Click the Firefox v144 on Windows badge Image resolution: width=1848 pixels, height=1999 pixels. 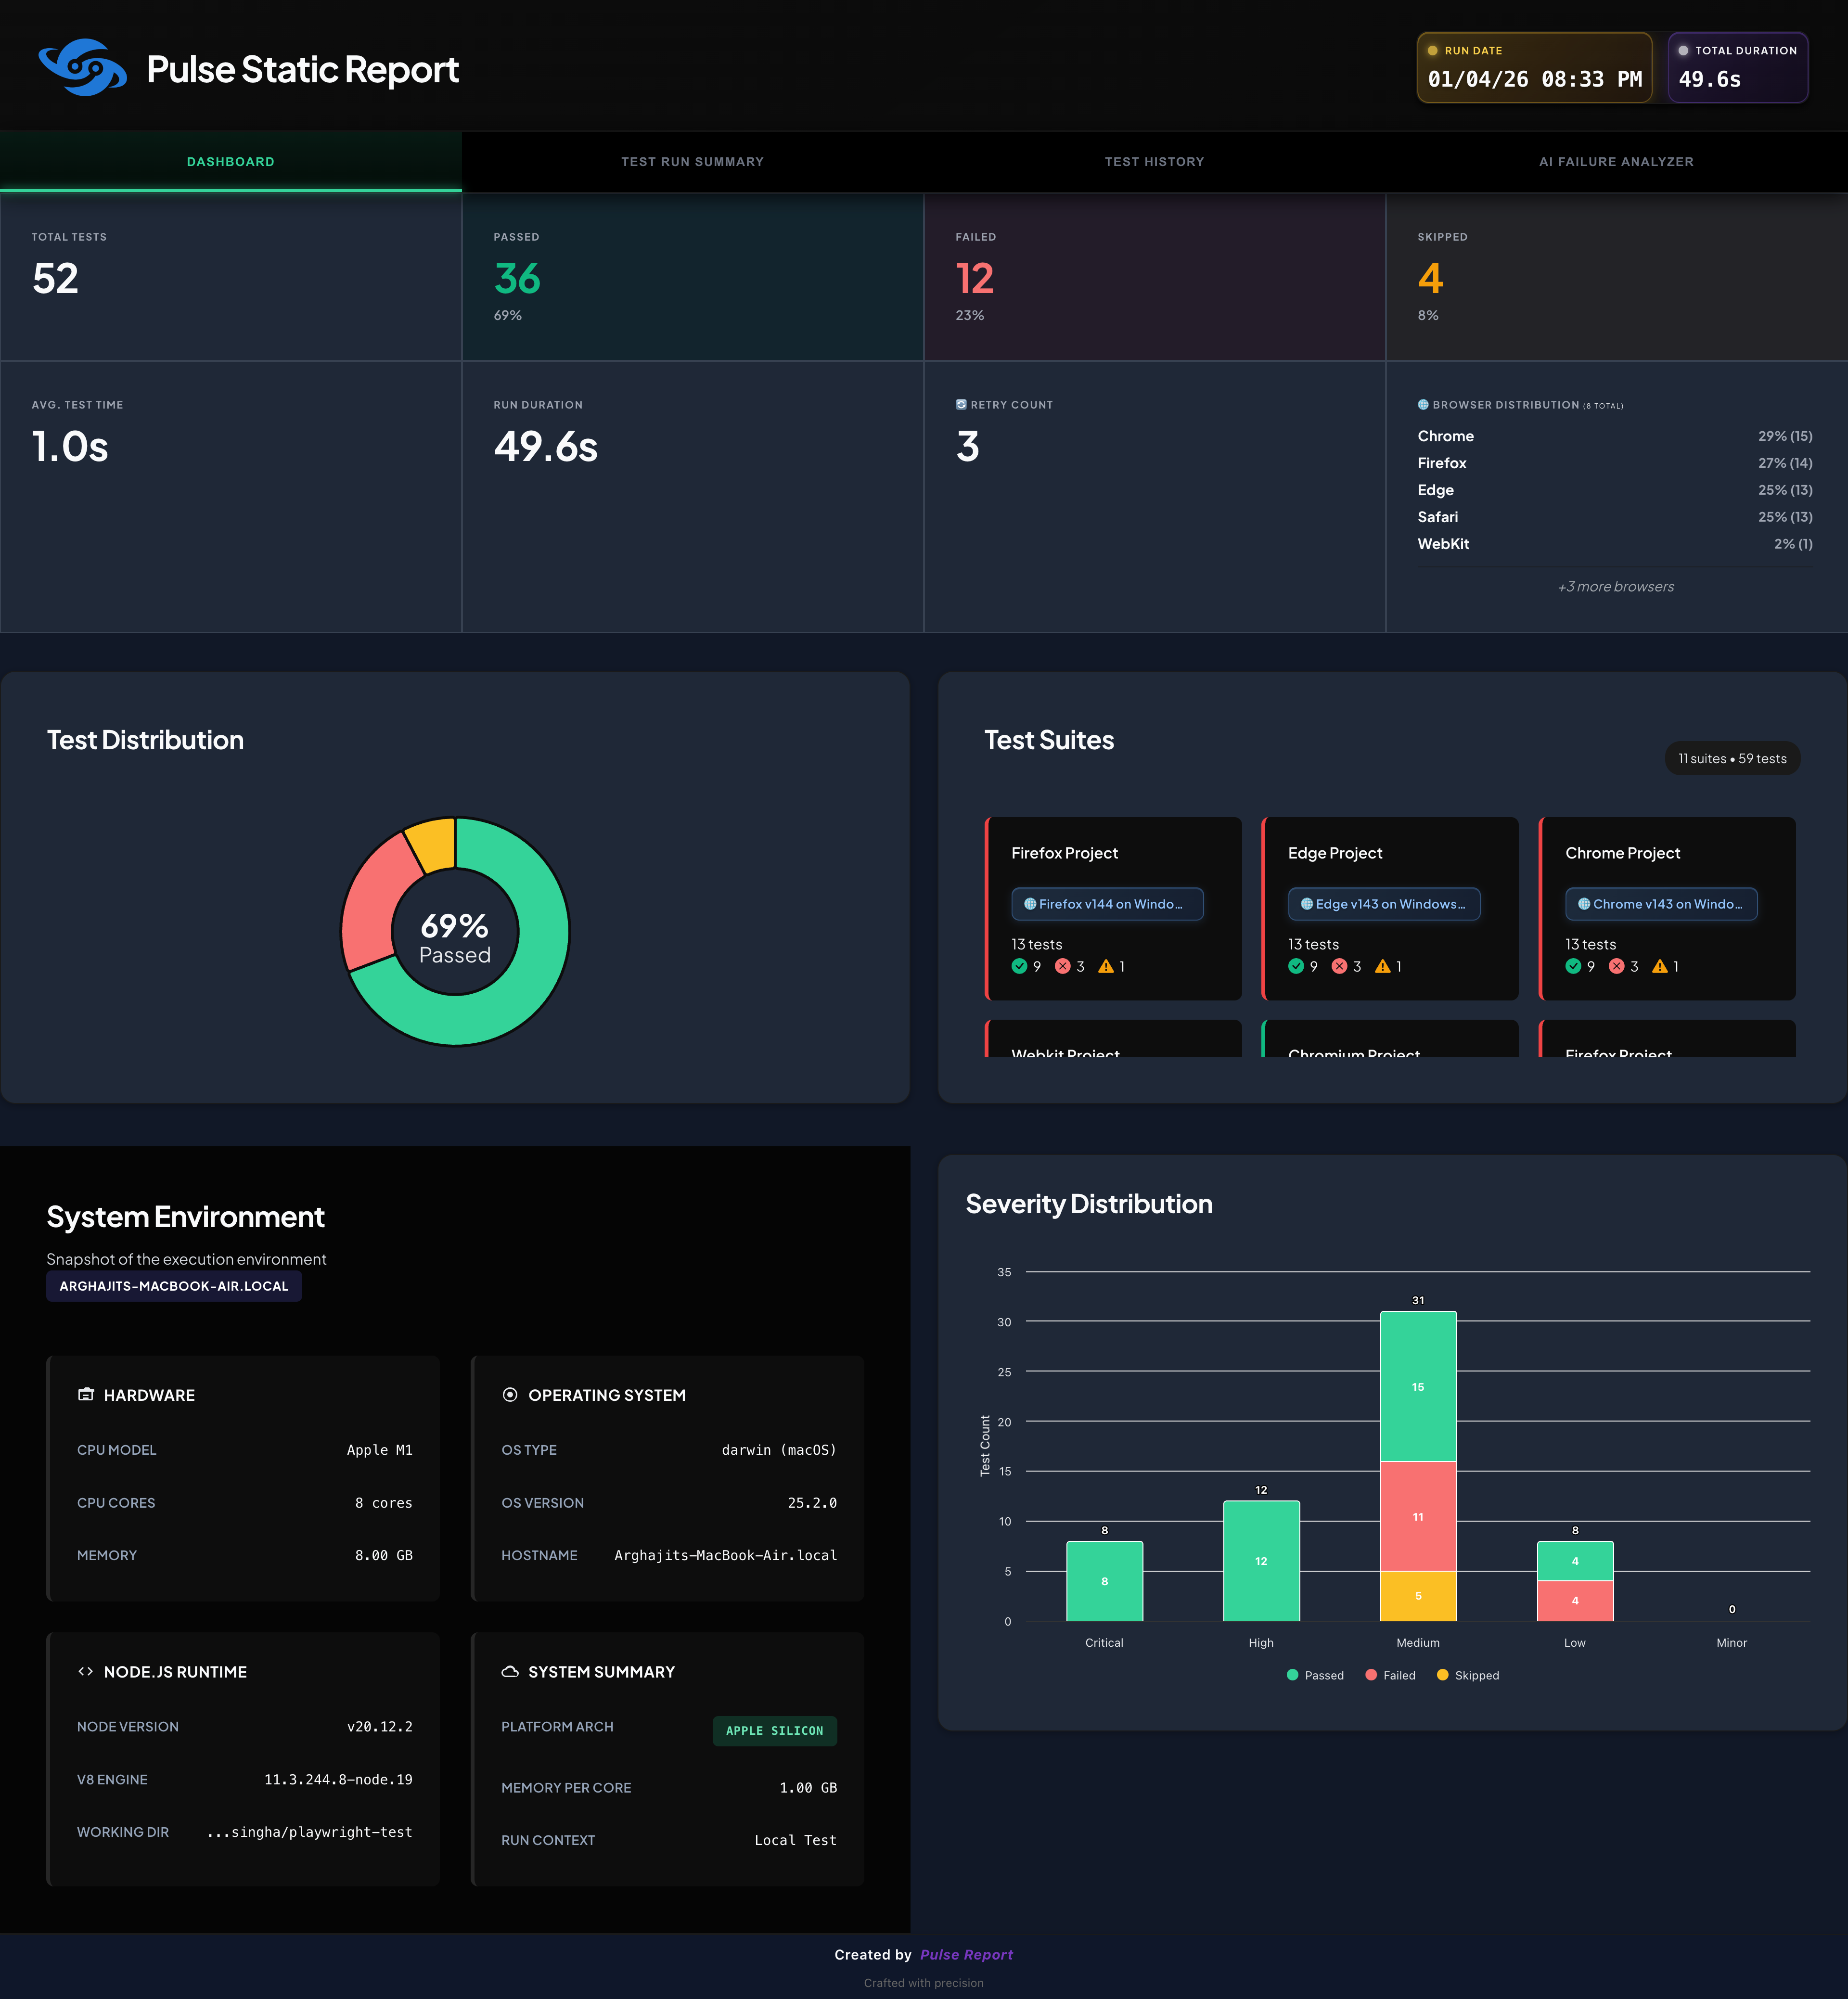(1107, 904)
